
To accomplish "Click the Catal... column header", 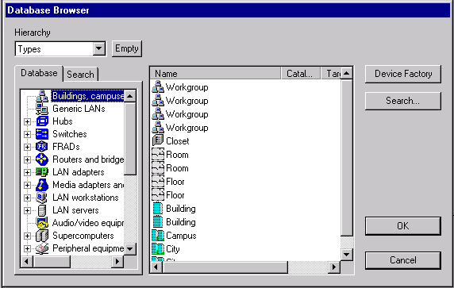I will pos(301,74).
